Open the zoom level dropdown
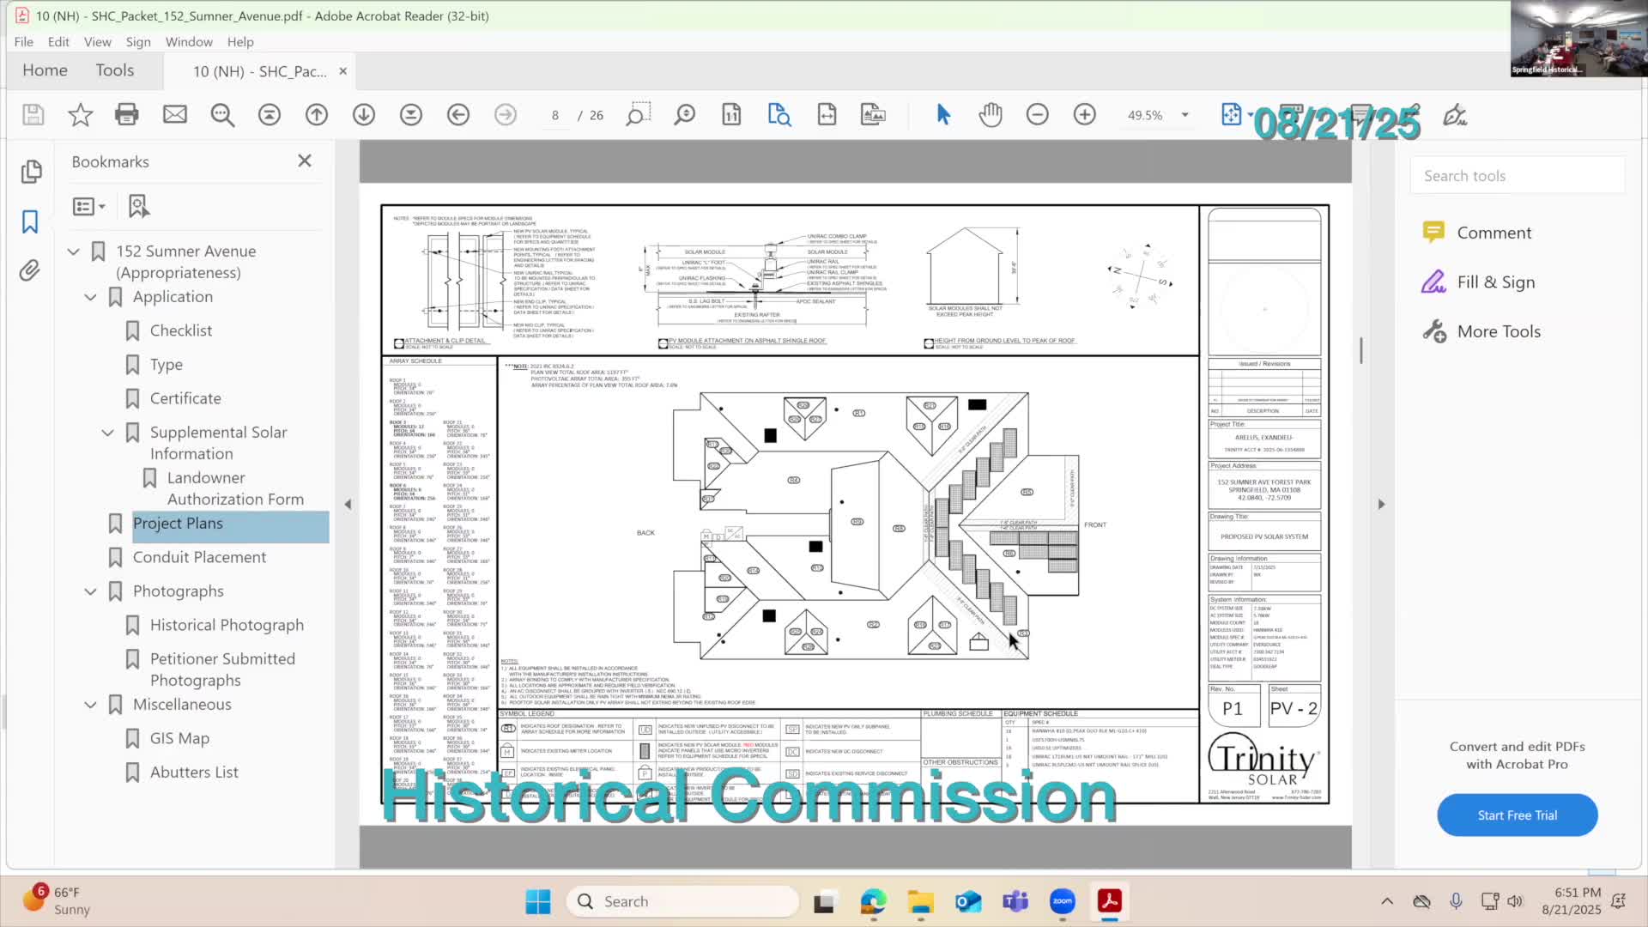This screenshot has height=927, width=1648. coord(1184,114)
